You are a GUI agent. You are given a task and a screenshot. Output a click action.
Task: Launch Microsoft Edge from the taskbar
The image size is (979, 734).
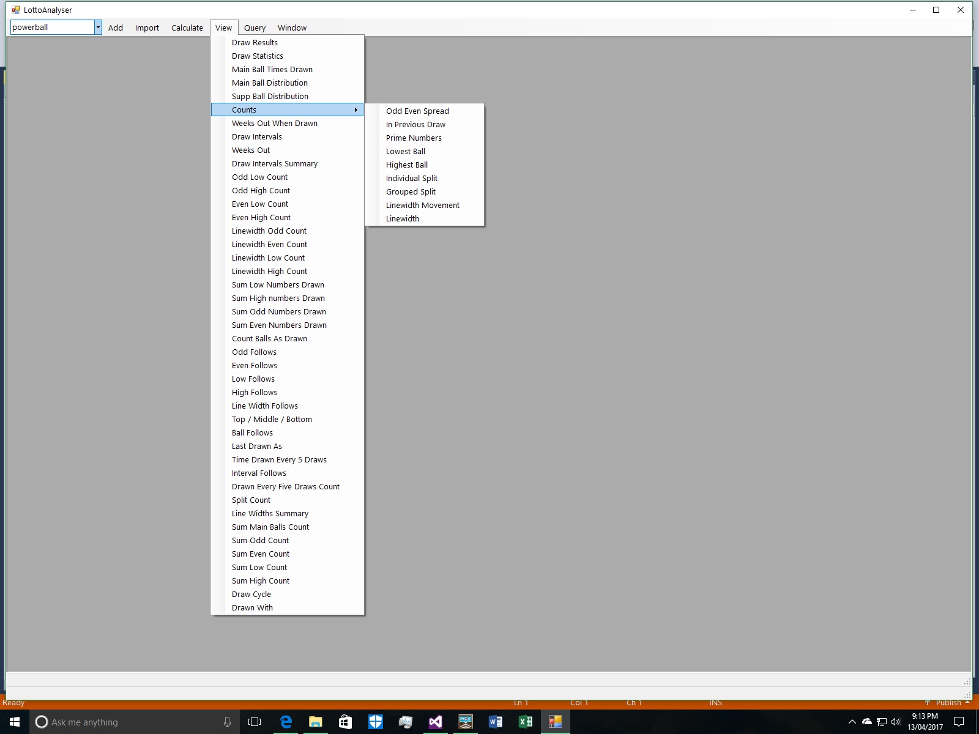[286, 722]
